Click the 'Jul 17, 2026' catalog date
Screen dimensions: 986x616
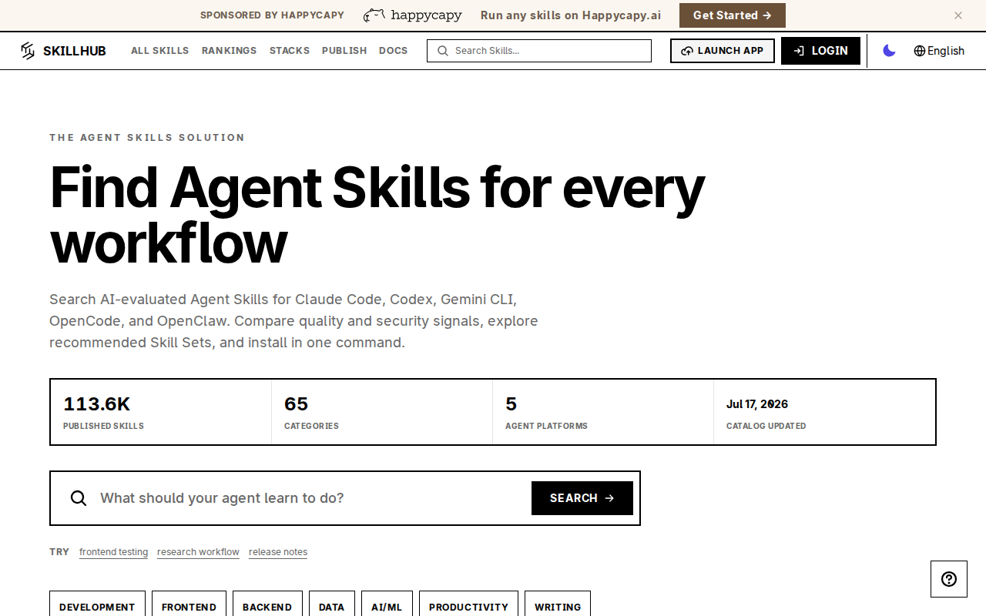point(757,404)
